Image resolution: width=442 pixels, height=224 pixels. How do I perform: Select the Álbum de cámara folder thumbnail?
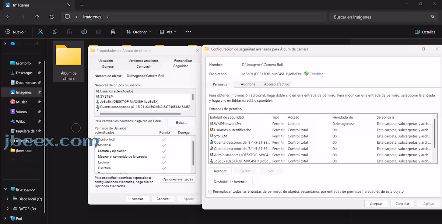click(69, 56)
